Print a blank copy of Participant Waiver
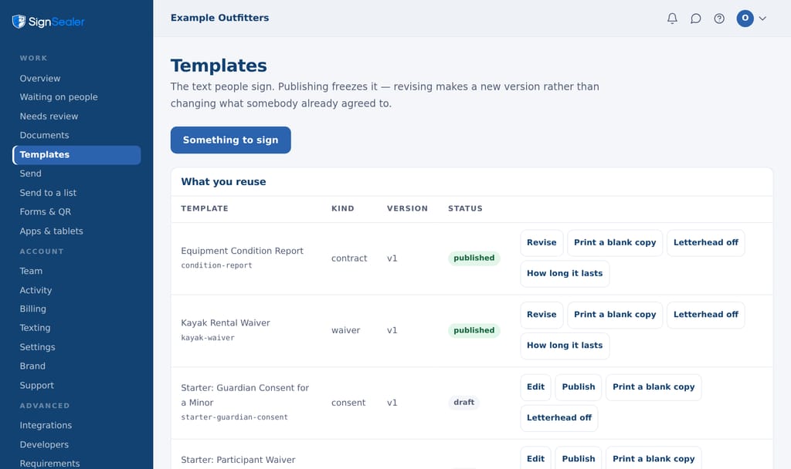The width and height of the screenshot is (791, 469). [654, 459]
